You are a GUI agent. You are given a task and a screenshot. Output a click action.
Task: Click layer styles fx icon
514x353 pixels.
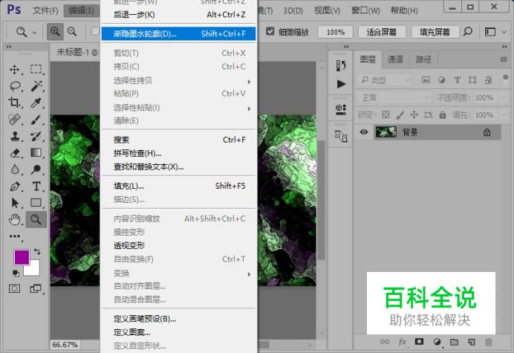(x=403, y=342)
